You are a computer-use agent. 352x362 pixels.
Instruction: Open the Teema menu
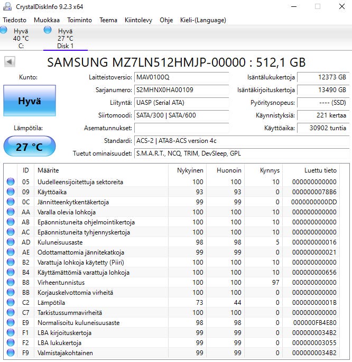pos(108,20)
